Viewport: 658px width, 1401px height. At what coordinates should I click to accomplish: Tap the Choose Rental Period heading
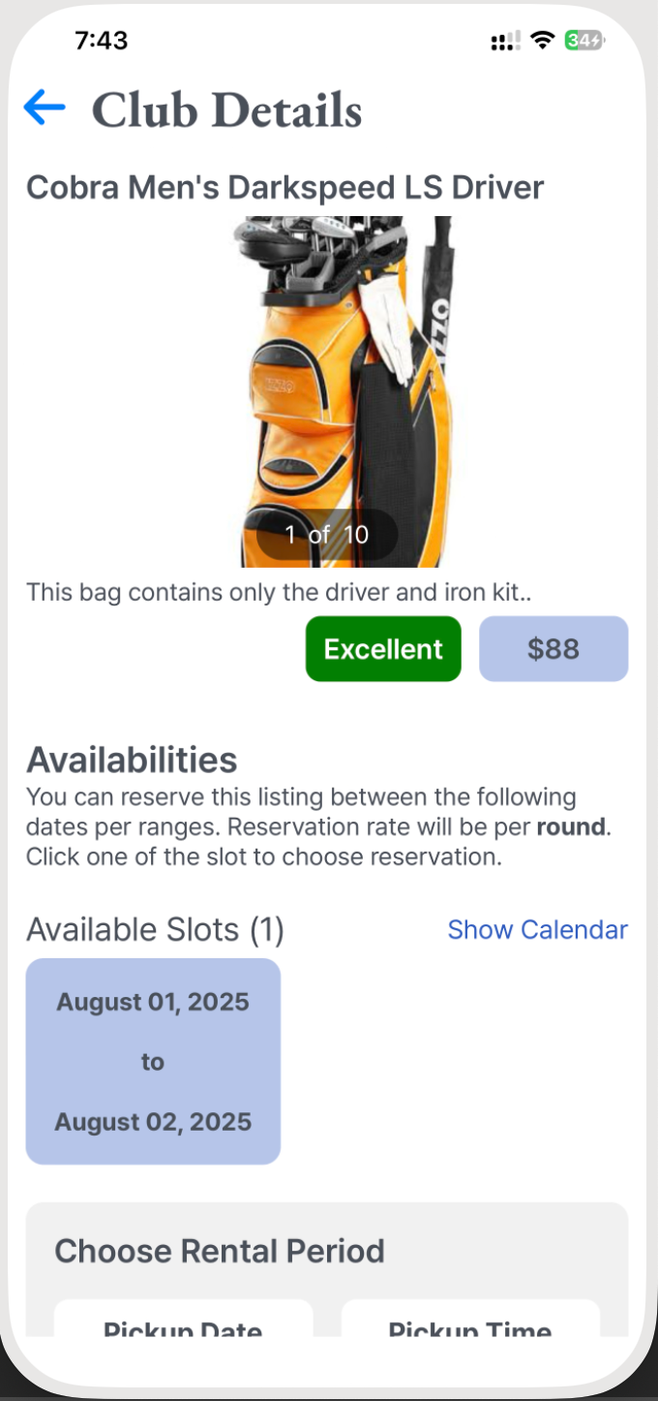(220, 1251)
